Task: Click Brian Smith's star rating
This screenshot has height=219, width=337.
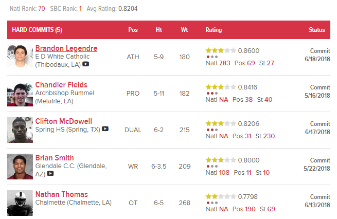Action: pyautogui.click(x=221, y=160)
